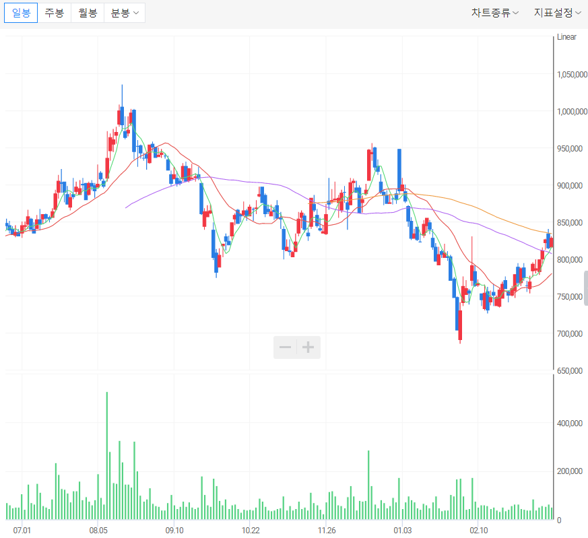Image resolution: width=588 pixels, height=538 pixels.
Task: Click the 650,000 price axis label
Action: click(x=570, y=371)
